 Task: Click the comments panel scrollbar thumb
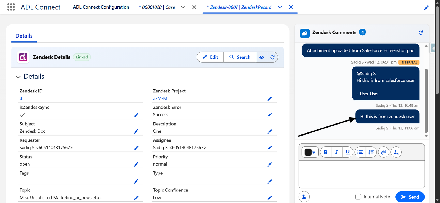426,101
